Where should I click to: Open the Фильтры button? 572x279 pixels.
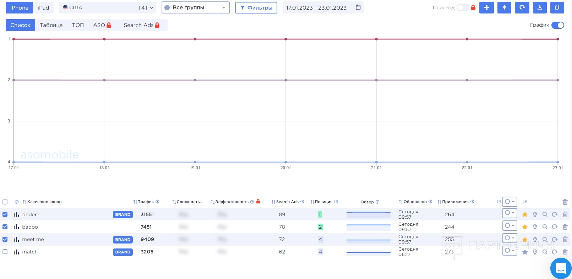[256, 7]
